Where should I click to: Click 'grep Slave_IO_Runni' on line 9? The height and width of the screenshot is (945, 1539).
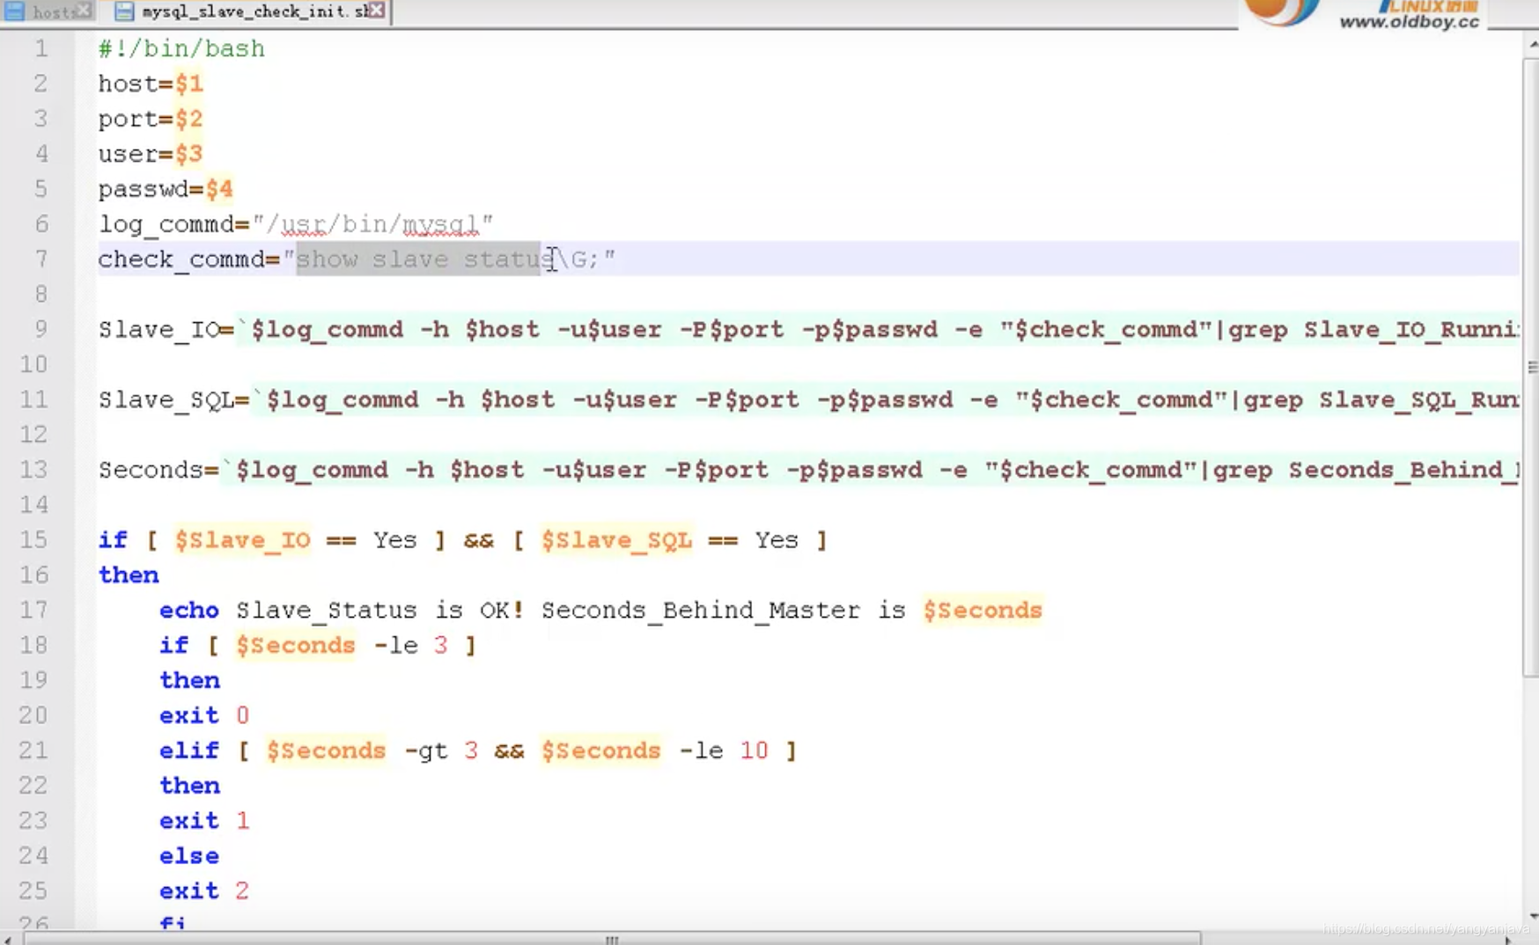point(1373,330)
